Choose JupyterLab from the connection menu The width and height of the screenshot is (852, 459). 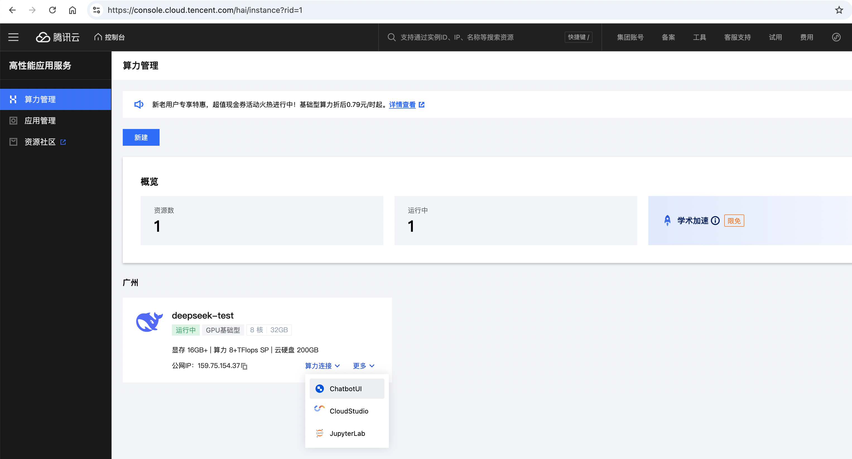[346, 433]
